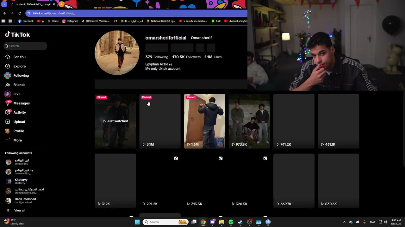The height and width of the screenshot is (227, 405).
Task: View the 379 Following list
Action: [x=157, y=57]
